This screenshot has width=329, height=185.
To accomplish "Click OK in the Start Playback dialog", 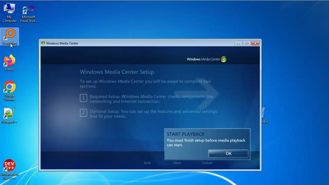I will coord(228,153).
